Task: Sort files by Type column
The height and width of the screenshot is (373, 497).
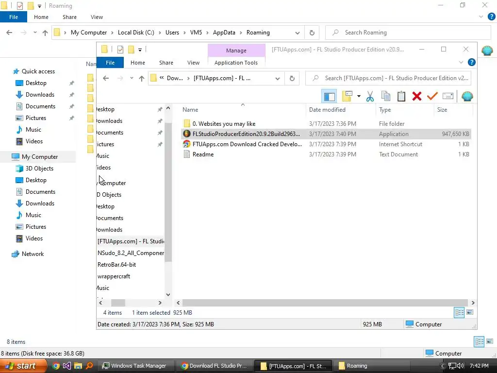Action: coord(405,110)
